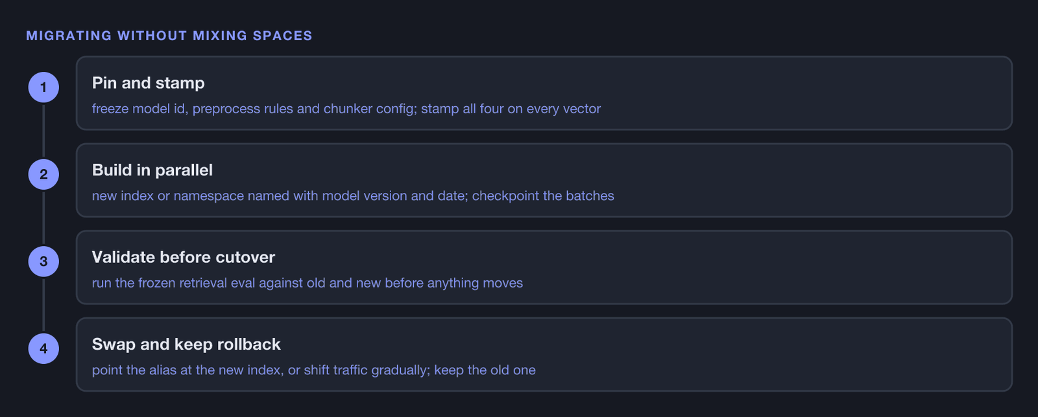
Task: Select the 'Swap and keep rollback' heading
Action: coord(186,344)
